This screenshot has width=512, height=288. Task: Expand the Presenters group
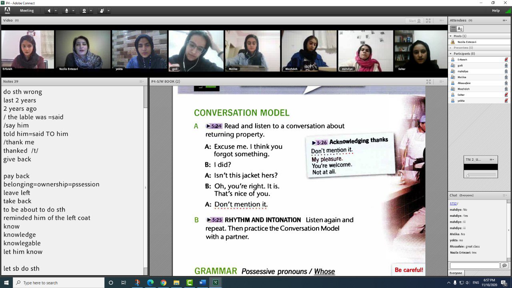point(451,48)
